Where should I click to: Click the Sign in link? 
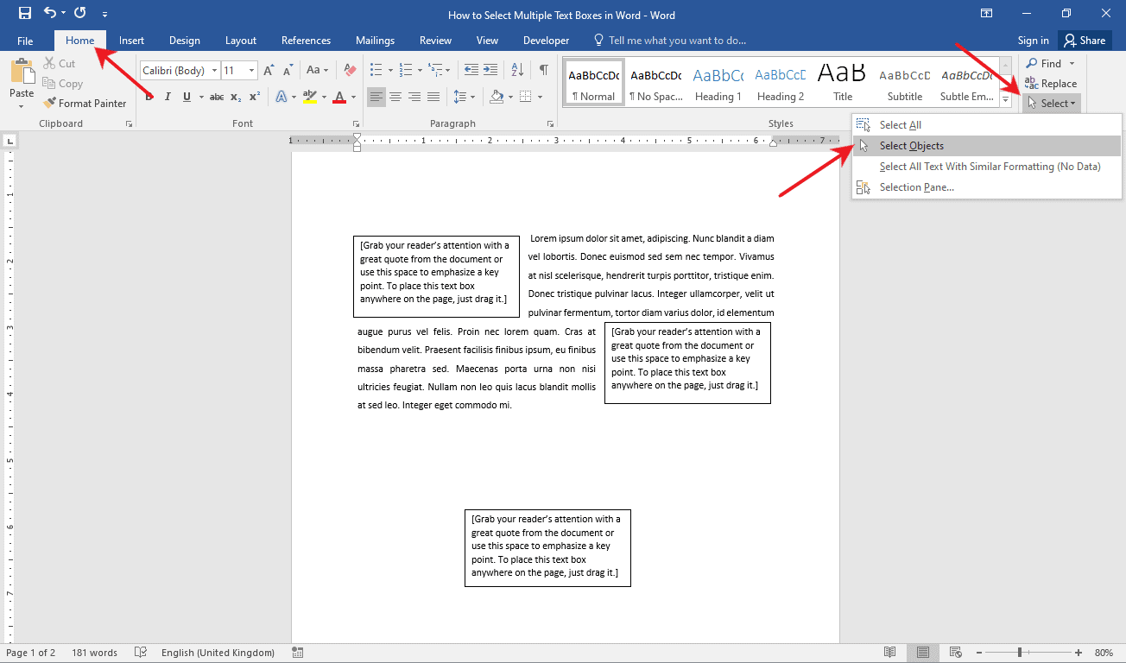pyautogui.click(x=1033, y=41)
